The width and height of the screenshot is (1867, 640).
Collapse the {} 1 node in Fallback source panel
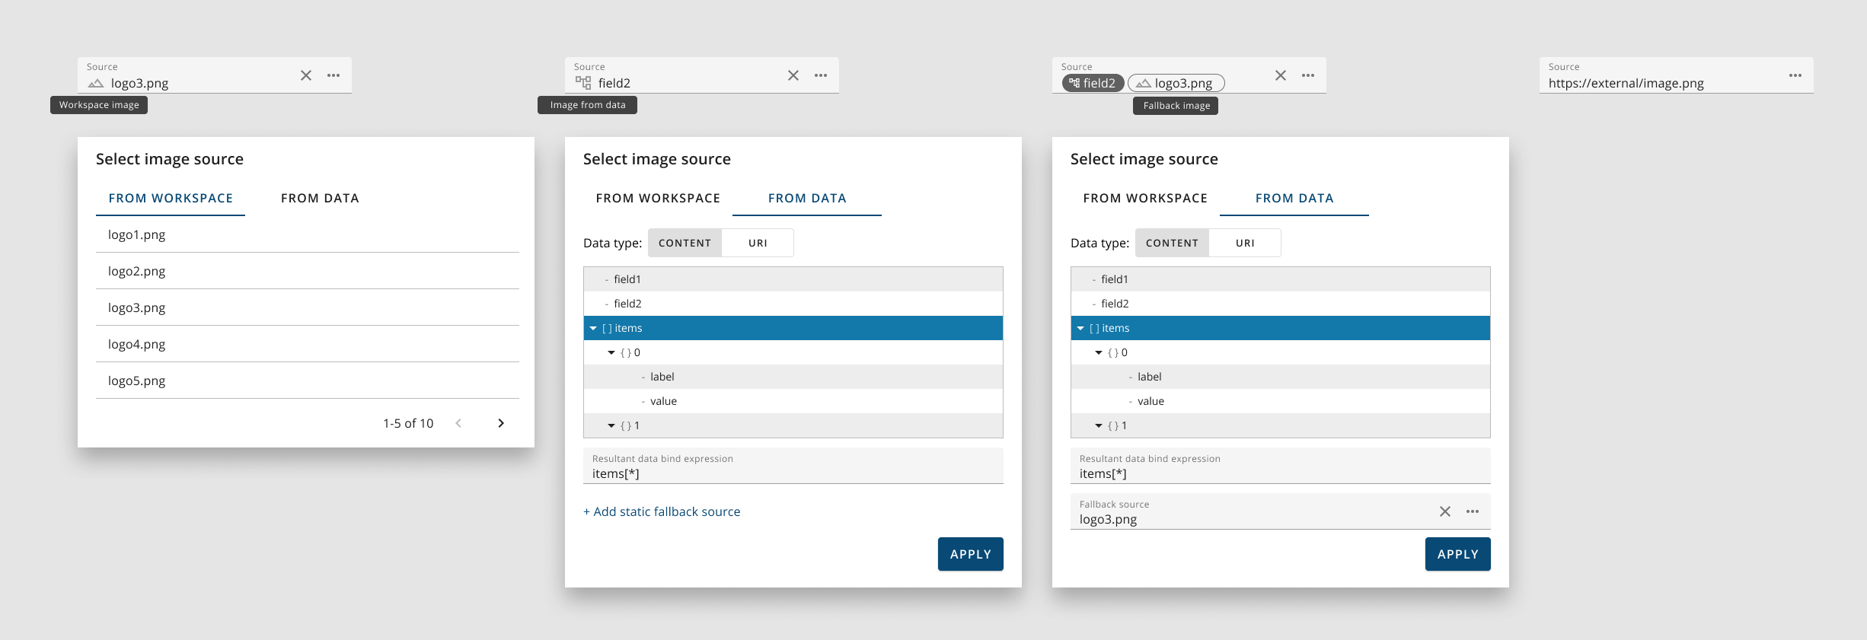[x=1099, y=425]
